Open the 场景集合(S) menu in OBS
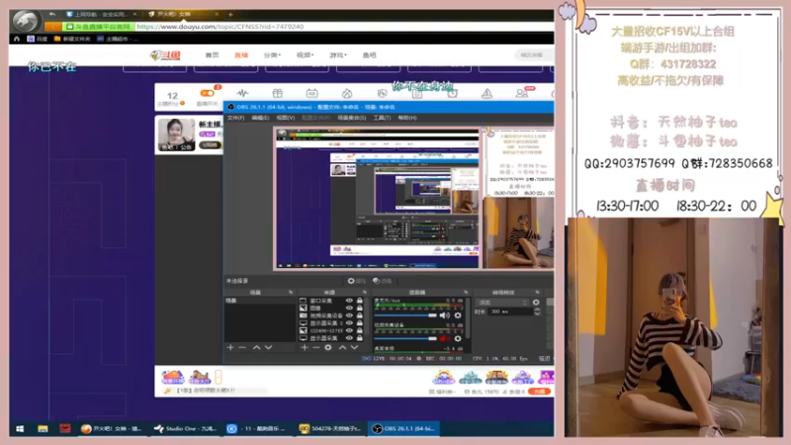791x445 pixels. point(352,118)
